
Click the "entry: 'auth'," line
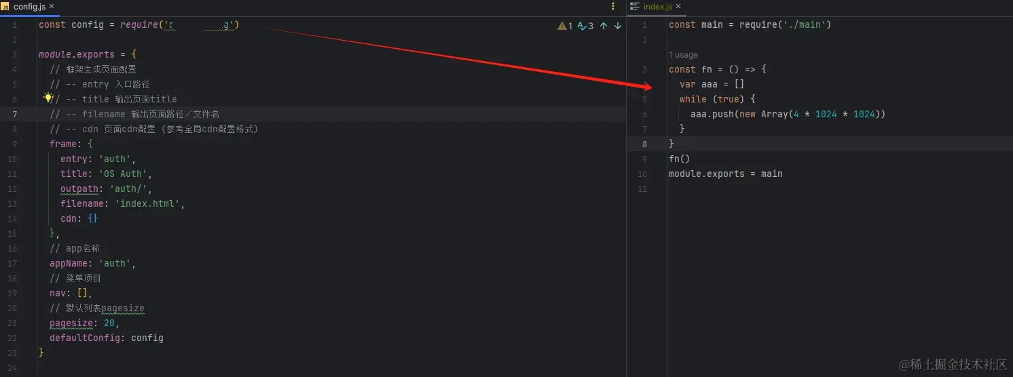98,159
